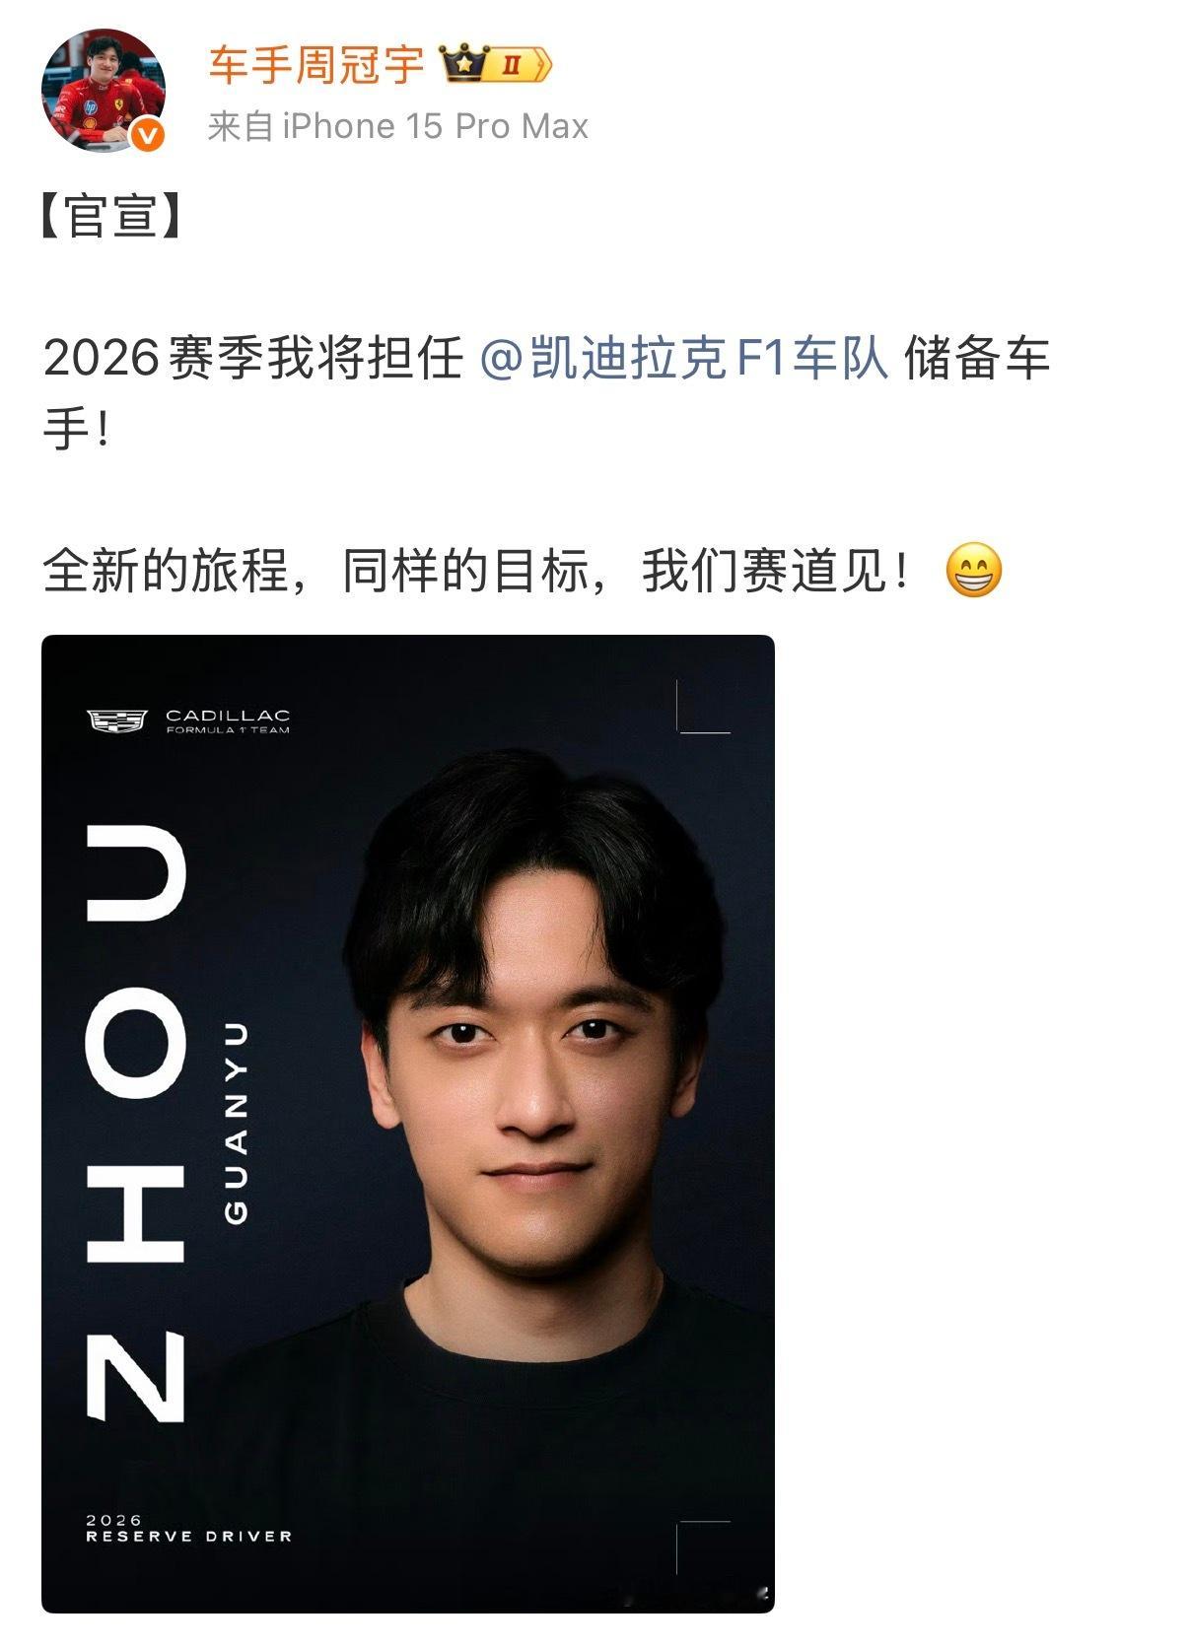This screenshot has height=1648, width=1189.
Task: Click the 2026 RESERVE DRIVER caption
Action: 189,1529
